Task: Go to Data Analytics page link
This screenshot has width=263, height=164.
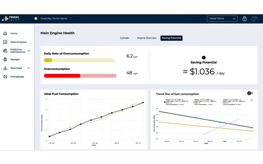Action: pos(19,42)
